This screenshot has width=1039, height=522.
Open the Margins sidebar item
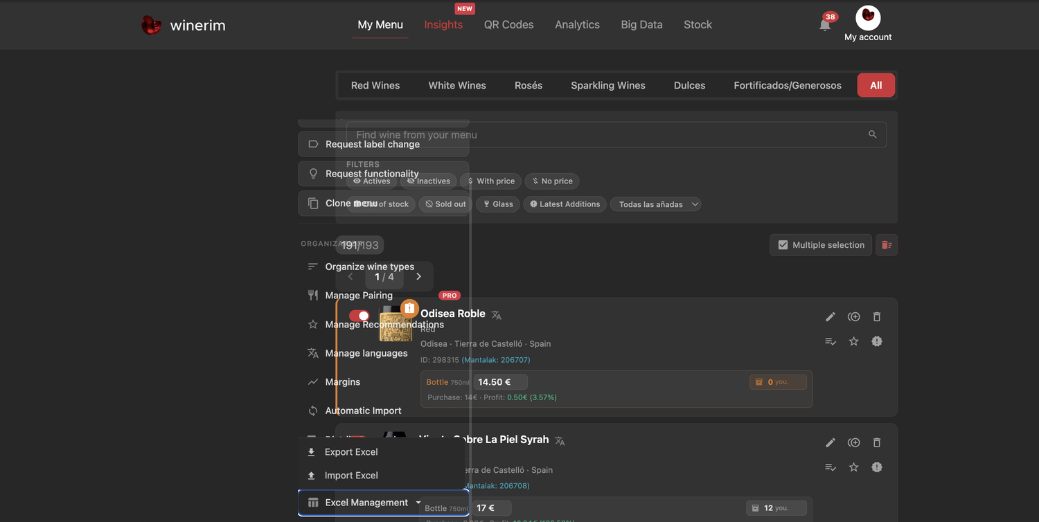pyautogui.click(x=343, y=382)
